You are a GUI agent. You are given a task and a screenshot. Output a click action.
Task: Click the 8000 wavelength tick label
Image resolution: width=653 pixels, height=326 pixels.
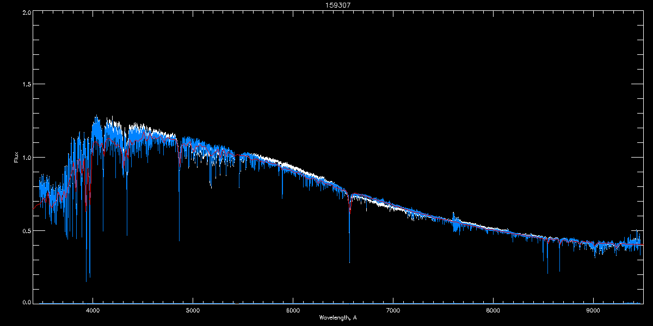(x=493, y=310)
